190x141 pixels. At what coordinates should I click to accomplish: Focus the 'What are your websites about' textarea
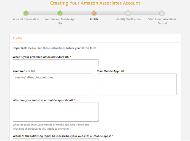coord(56,112)
